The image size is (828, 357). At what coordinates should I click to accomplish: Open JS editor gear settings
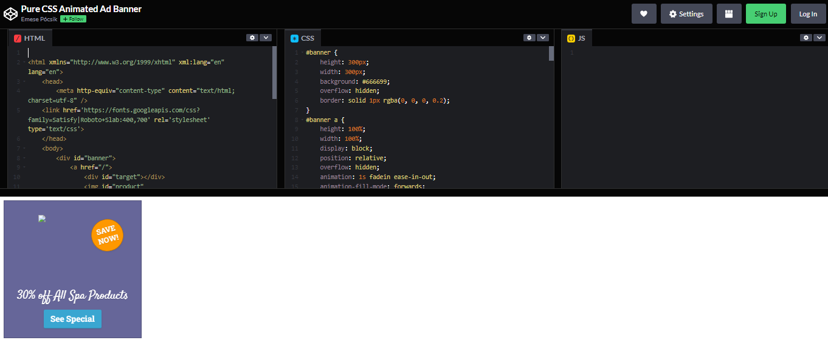tap(806, 38)
